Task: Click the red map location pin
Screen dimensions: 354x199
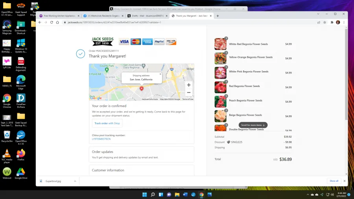Action: [x=142, y=88]
